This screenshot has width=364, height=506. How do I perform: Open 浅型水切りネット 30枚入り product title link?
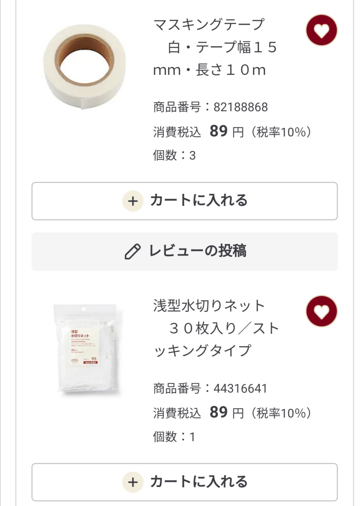[x=216, y=328]
